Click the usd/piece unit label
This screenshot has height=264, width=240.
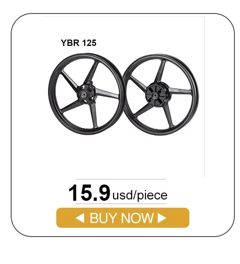(140, 195)
